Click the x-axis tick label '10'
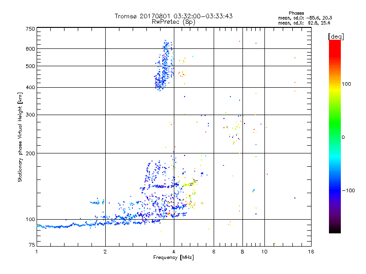This screenshot has width=366, height=274. [x=264, y=252]
